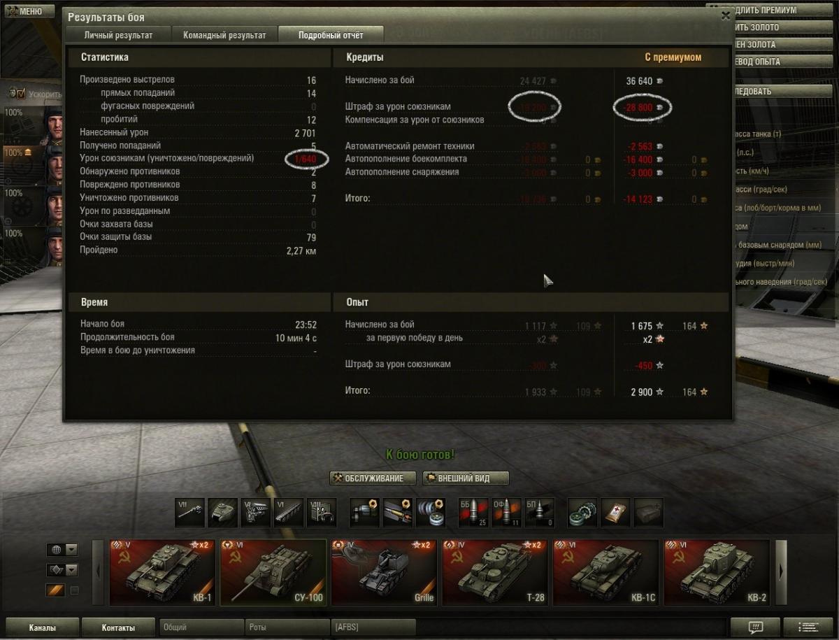Toggle the elite vehicles filter checkbox
Screen dimensions: 839x640
[x=75, y=590]
